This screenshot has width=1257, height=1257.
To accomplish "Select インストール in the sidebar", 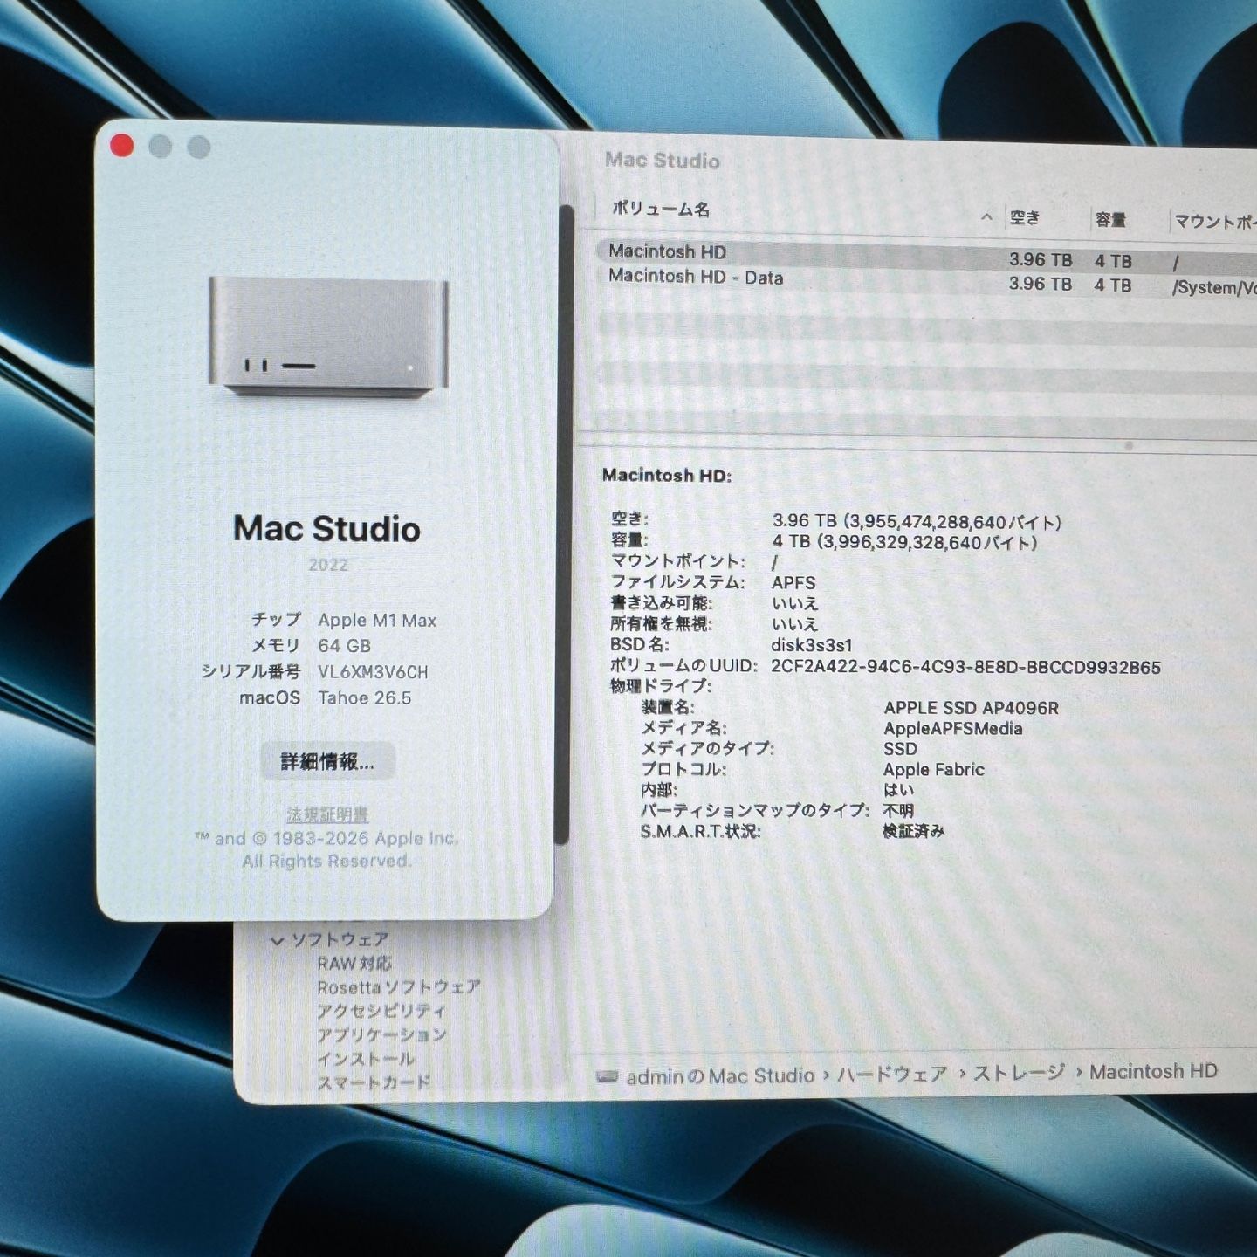I will tap(366, 1059).
